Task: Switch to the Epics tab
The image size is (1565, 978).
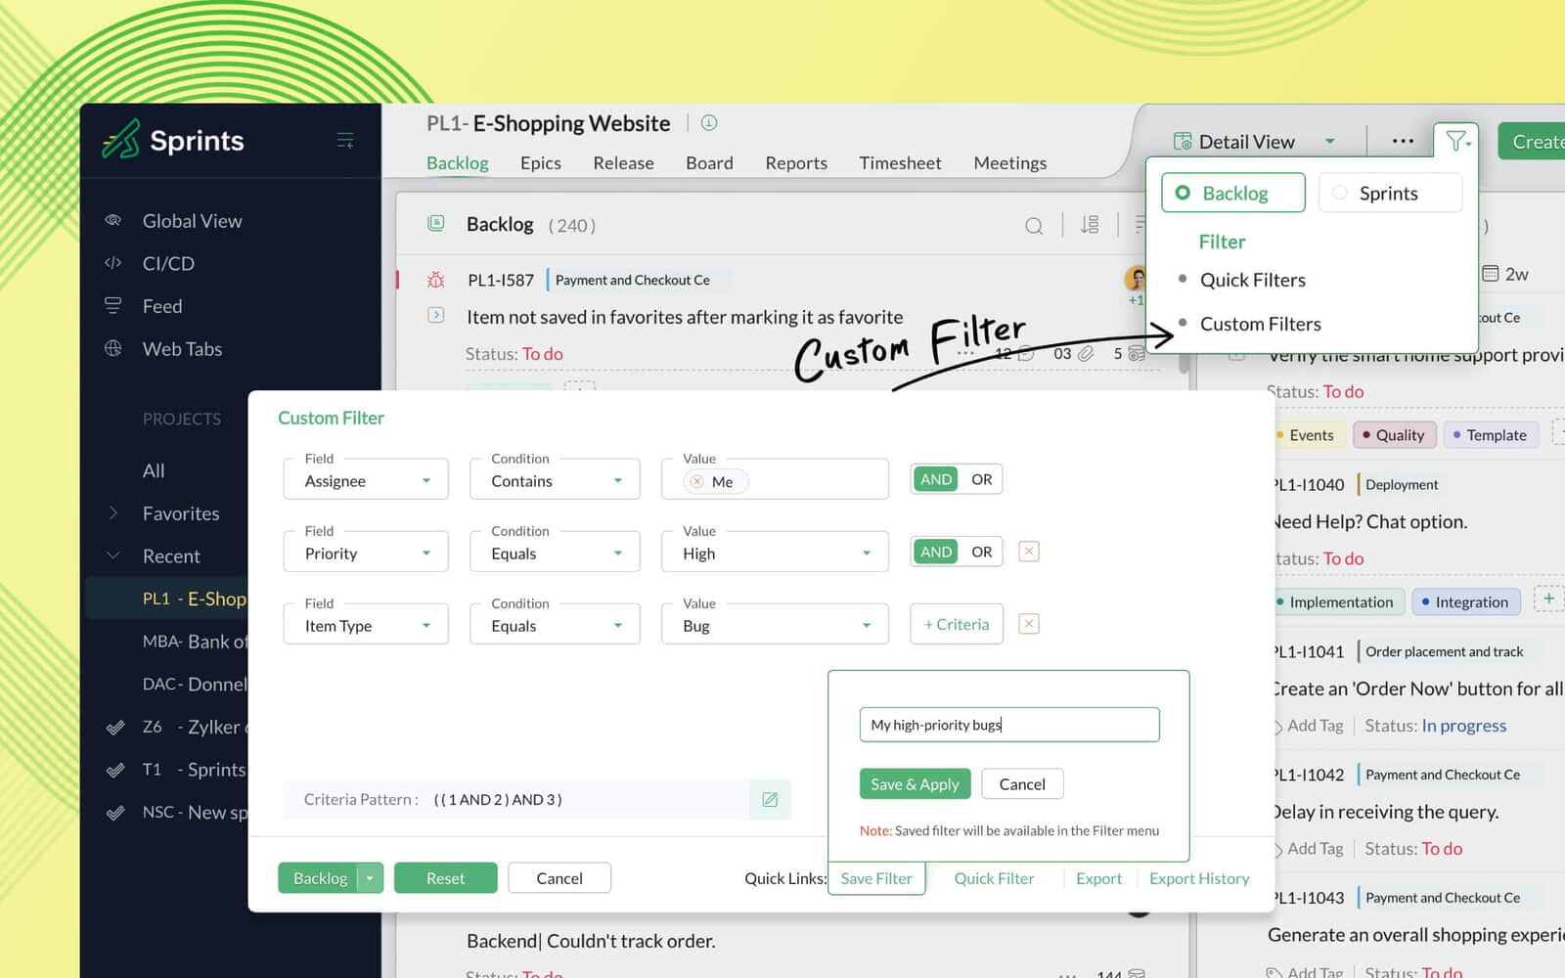Action: [540, 163]
